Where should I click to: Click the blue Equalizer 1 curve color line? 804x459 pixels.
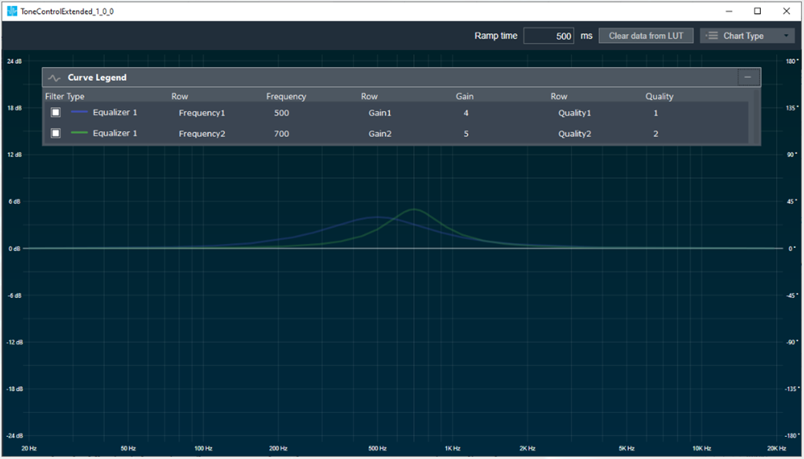coord(79,112)
